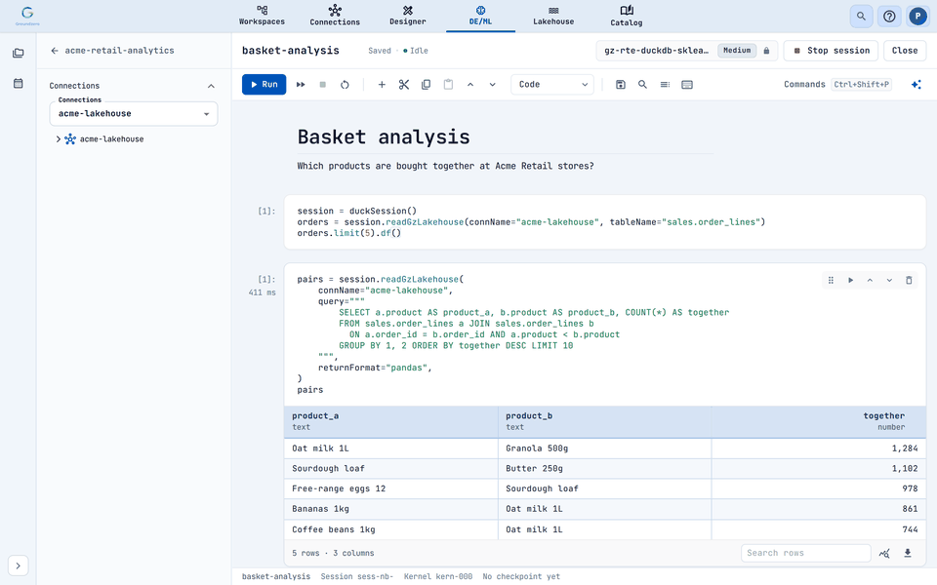Image resolution: width=937 pixels, height=585 pixels.
Task: Add a new cell with plus icon
Action: pyautogui.click(x=382, y=85)
